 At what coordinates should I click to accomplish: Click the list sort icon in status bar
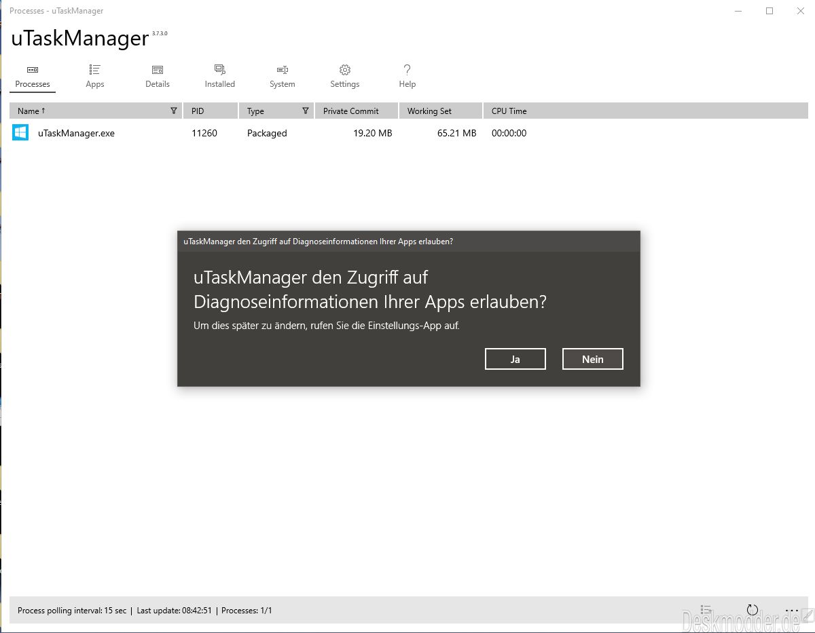[x=706, y=610]
